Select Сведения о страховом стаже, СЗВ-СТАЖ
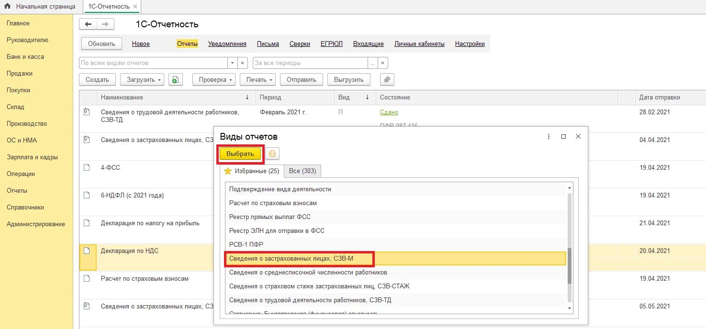 click(396, 286)
